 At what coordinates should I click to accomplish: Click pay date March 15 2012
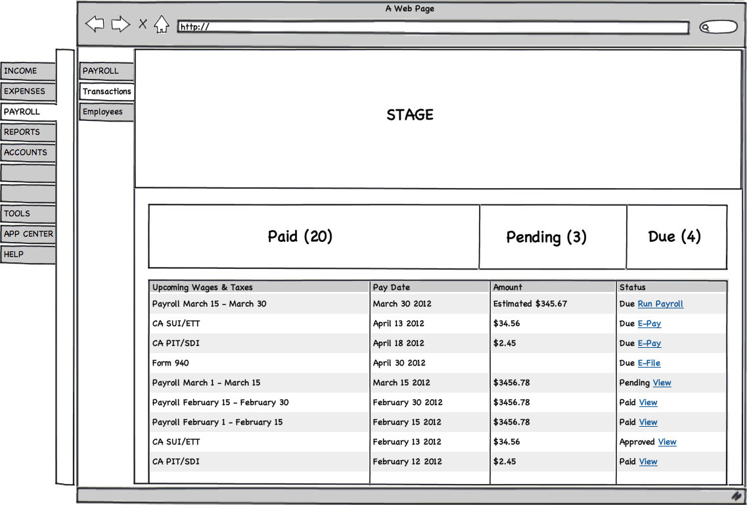click(x=401, y=383)
